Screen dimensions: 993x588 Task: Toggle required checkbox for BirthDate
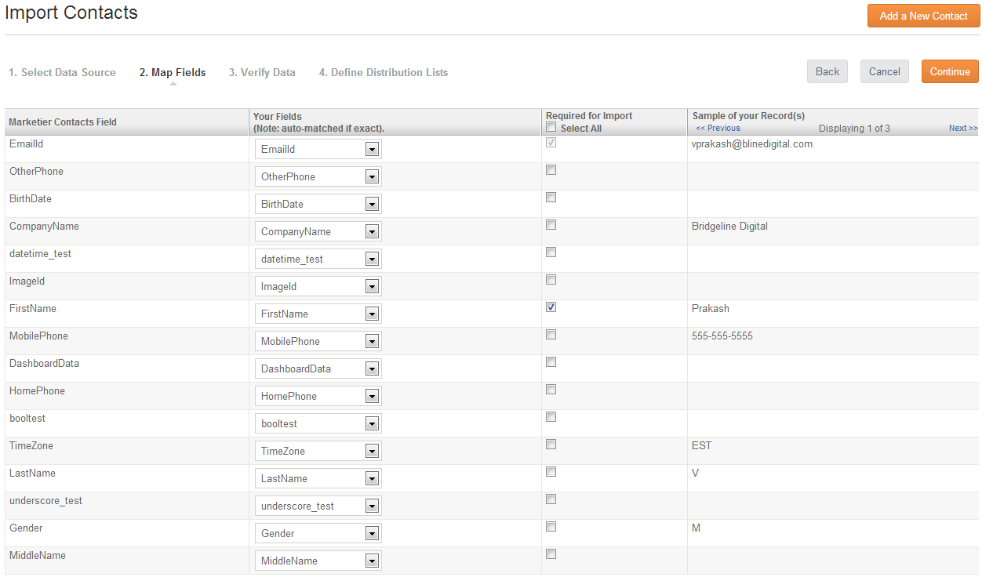point(551,198)
